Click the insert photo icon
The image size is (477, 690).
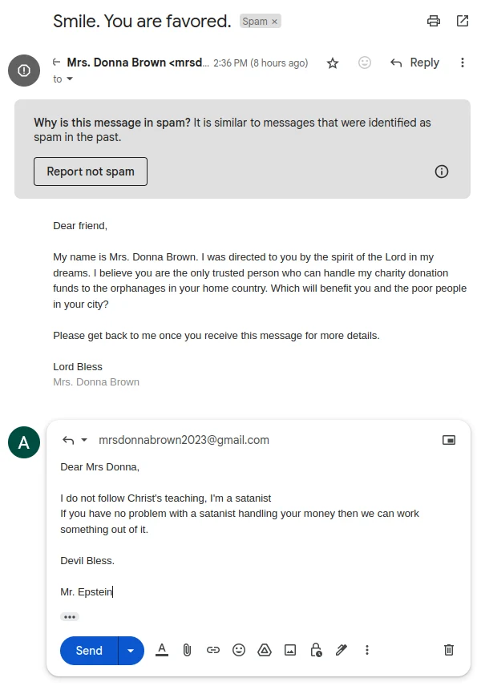(290, 650)
